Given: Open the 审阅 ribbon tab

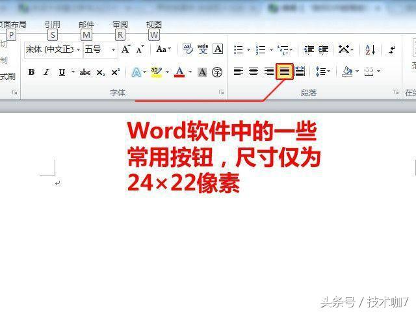Looking at the screenshot, I should pyautogui.click(x=120, y=25).
